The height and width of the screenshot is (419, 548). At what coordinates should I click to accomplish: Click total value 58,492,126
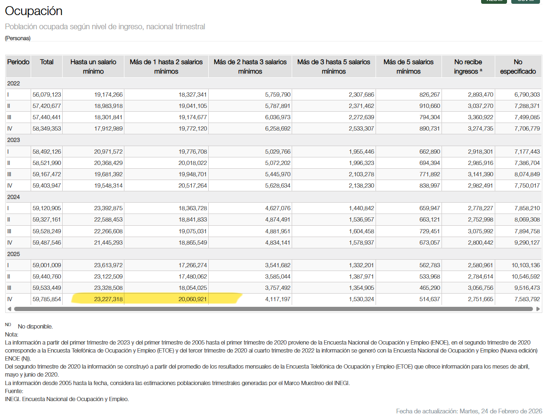(47, 151)
